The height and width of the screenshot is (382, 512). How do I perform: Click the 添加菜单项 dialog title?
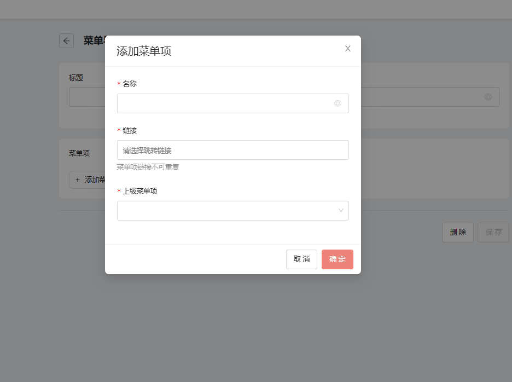click(x=144, y=51)
